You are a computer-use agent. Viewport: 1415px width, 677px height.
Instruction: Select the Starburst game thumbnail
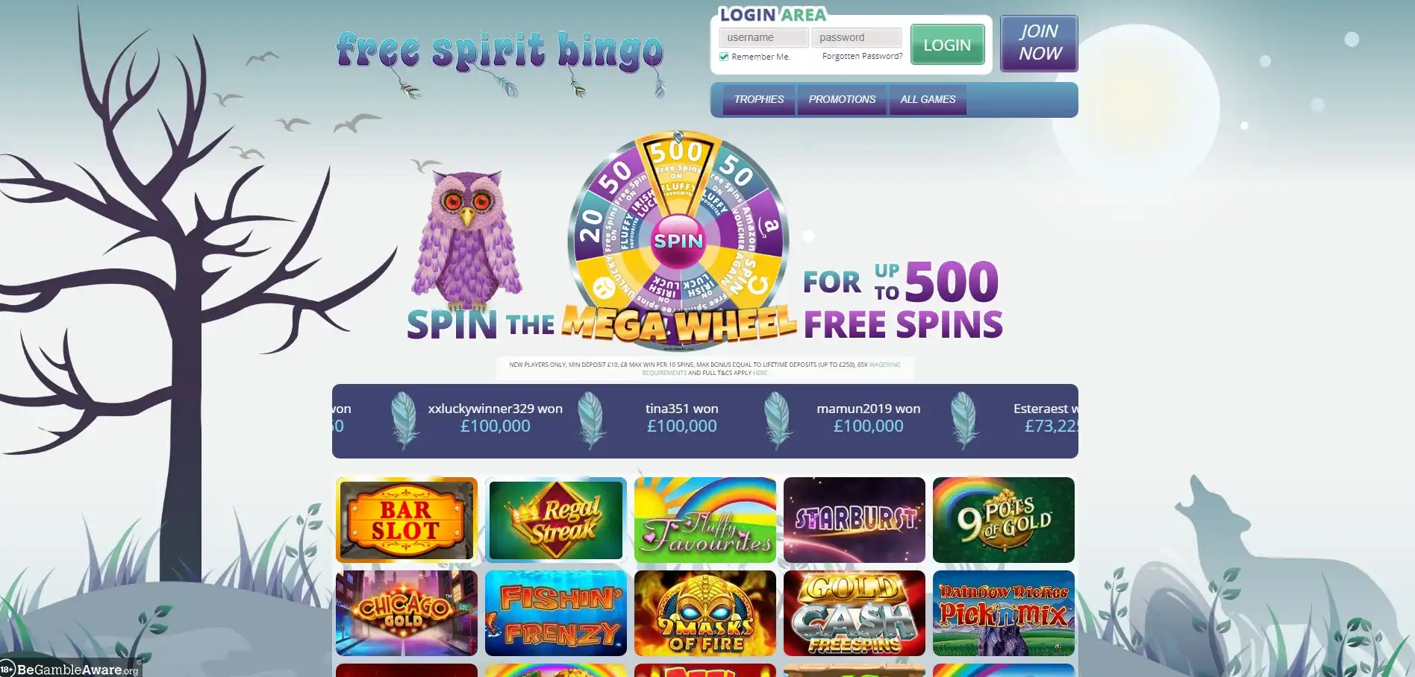854,520
